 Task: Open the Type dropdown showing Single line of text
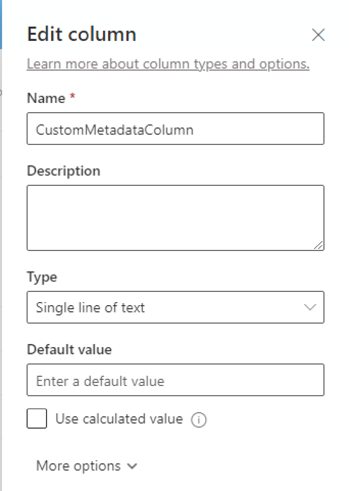click(x=175, y=307)
